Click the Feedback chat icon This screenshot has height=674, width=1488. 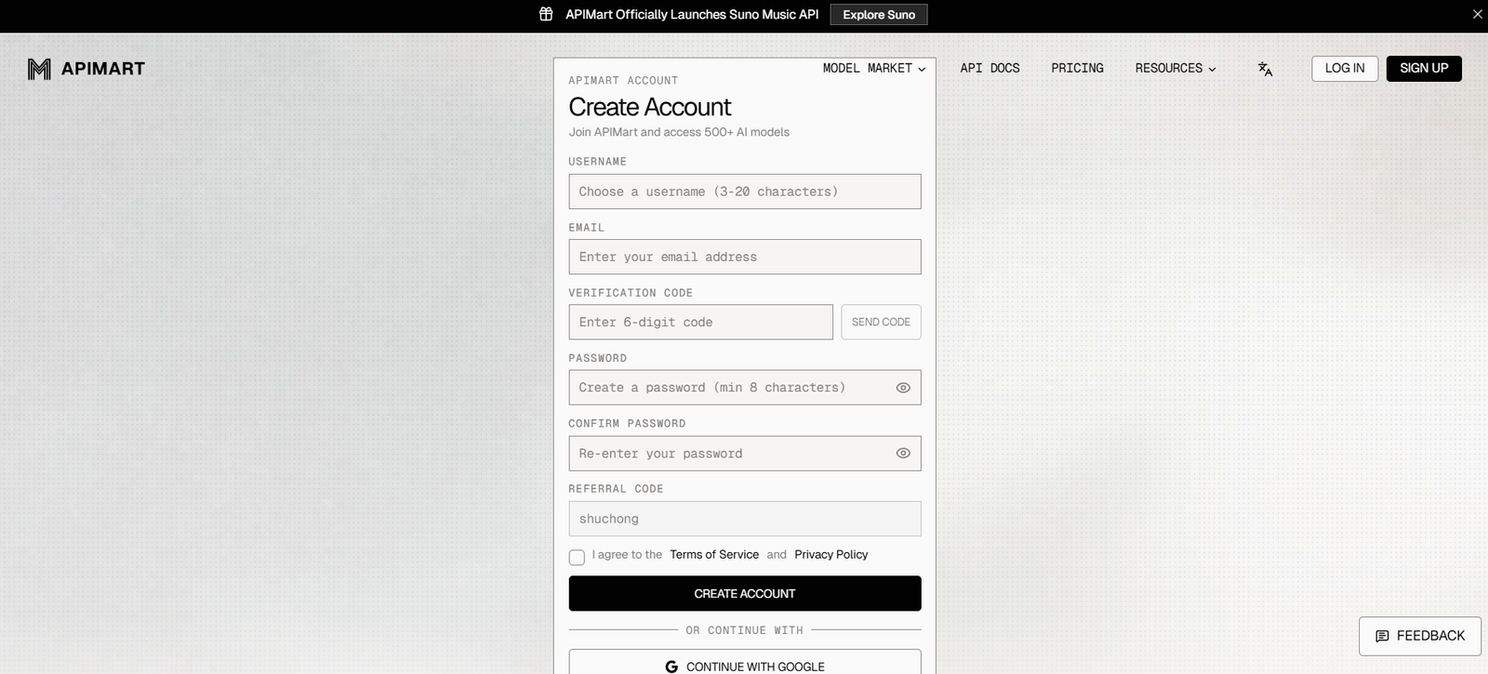pos(1382,636)
